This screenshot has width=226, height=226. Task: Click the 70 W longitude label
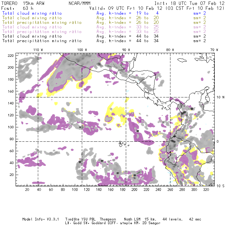tap(215, 50)
